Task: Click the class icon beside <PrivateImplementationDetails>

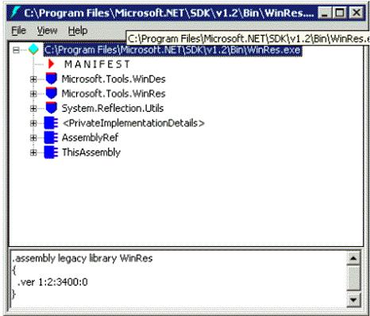Action: (51, 123)
